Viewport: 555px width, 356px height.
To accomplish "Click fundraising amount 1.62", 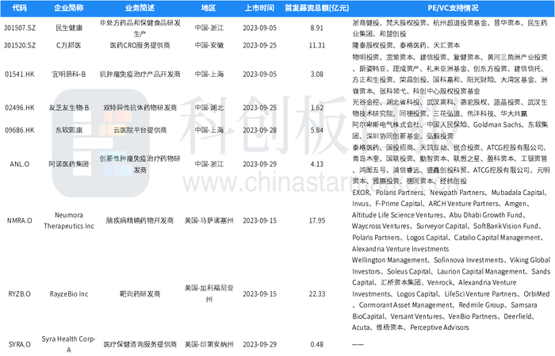I will tap(317, 108).
